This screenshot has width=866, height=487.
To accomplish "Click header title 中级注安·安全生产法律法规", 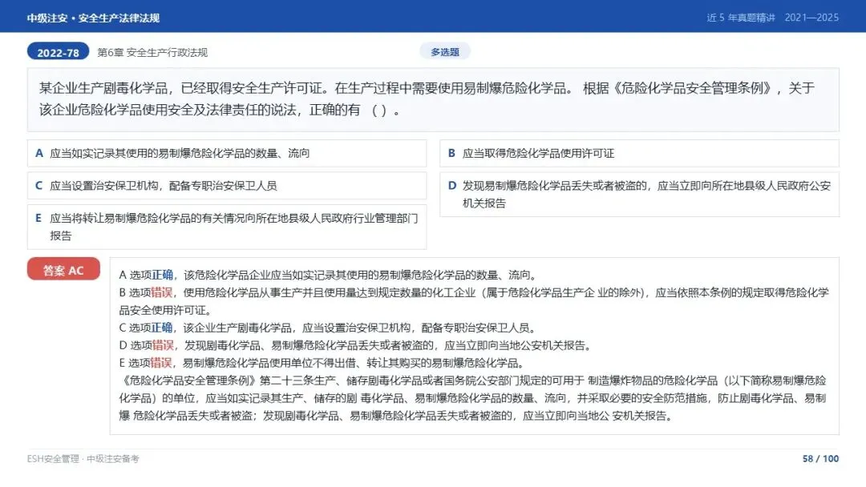I will click(93, 18).
